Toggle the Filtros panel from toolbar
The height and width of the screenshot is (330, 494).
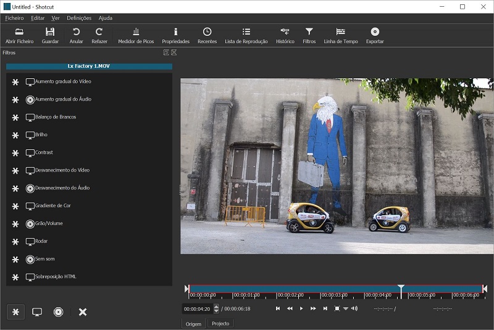click(309, 36)
